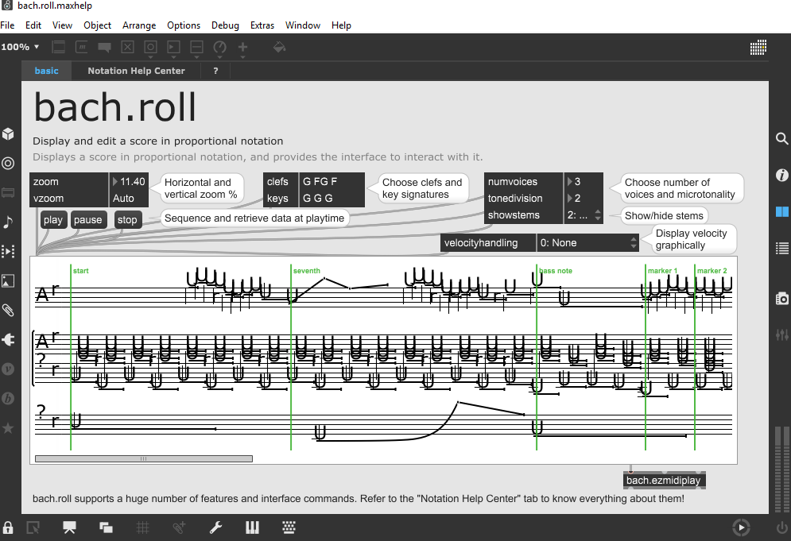Click the play button
Viewport: 791px width, 541px height.
coord(53,220)
